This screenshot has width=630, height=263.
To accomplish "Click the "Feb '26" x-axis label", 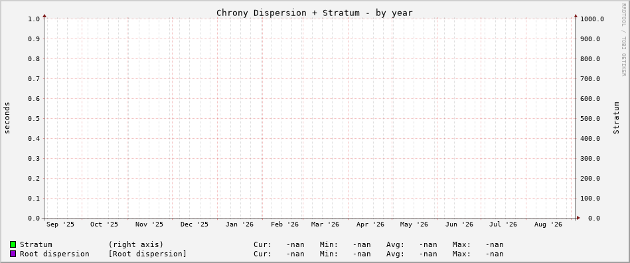I will [x=285, y=224].
